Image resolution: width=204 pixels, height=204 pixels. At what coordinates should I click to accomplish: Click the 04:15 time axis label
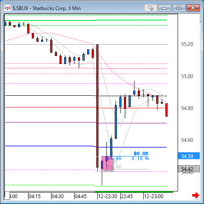pyautogui.click(x=34, y=196)
